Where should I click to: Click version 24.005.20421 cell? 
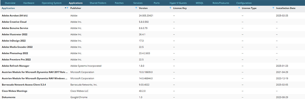[146, 15]
